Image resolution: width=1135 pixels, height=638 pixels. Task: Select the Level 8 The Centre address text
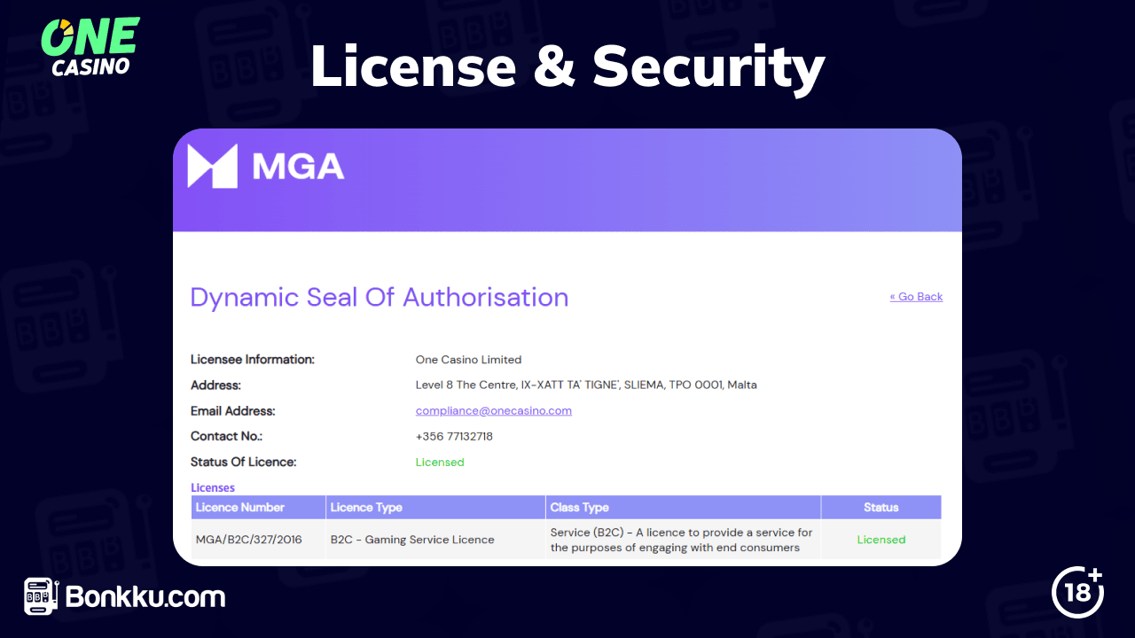[586, 385]
